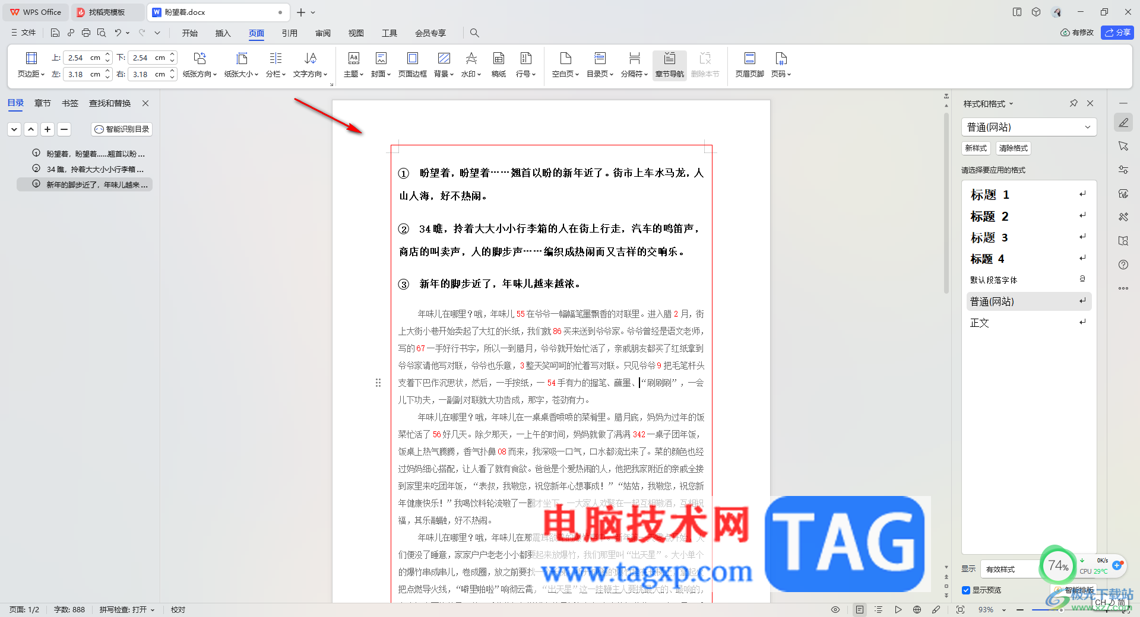Open 页面边框 page border settings
Screen dimensions: 1140x617
tap(412, 64)
